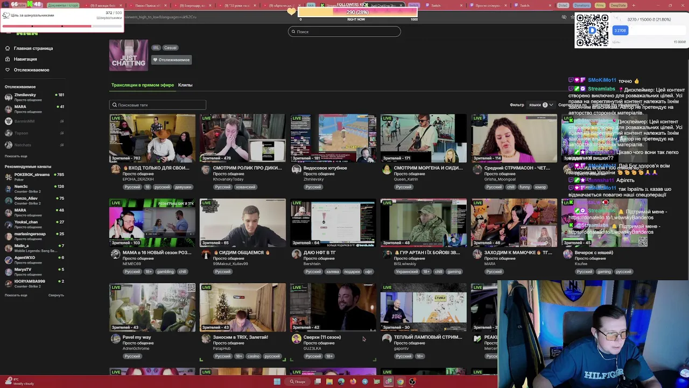Launch Firefox from the taskbar
This screenshot has width=689, height=388.
pyautogui.click(x=353, y=382)
